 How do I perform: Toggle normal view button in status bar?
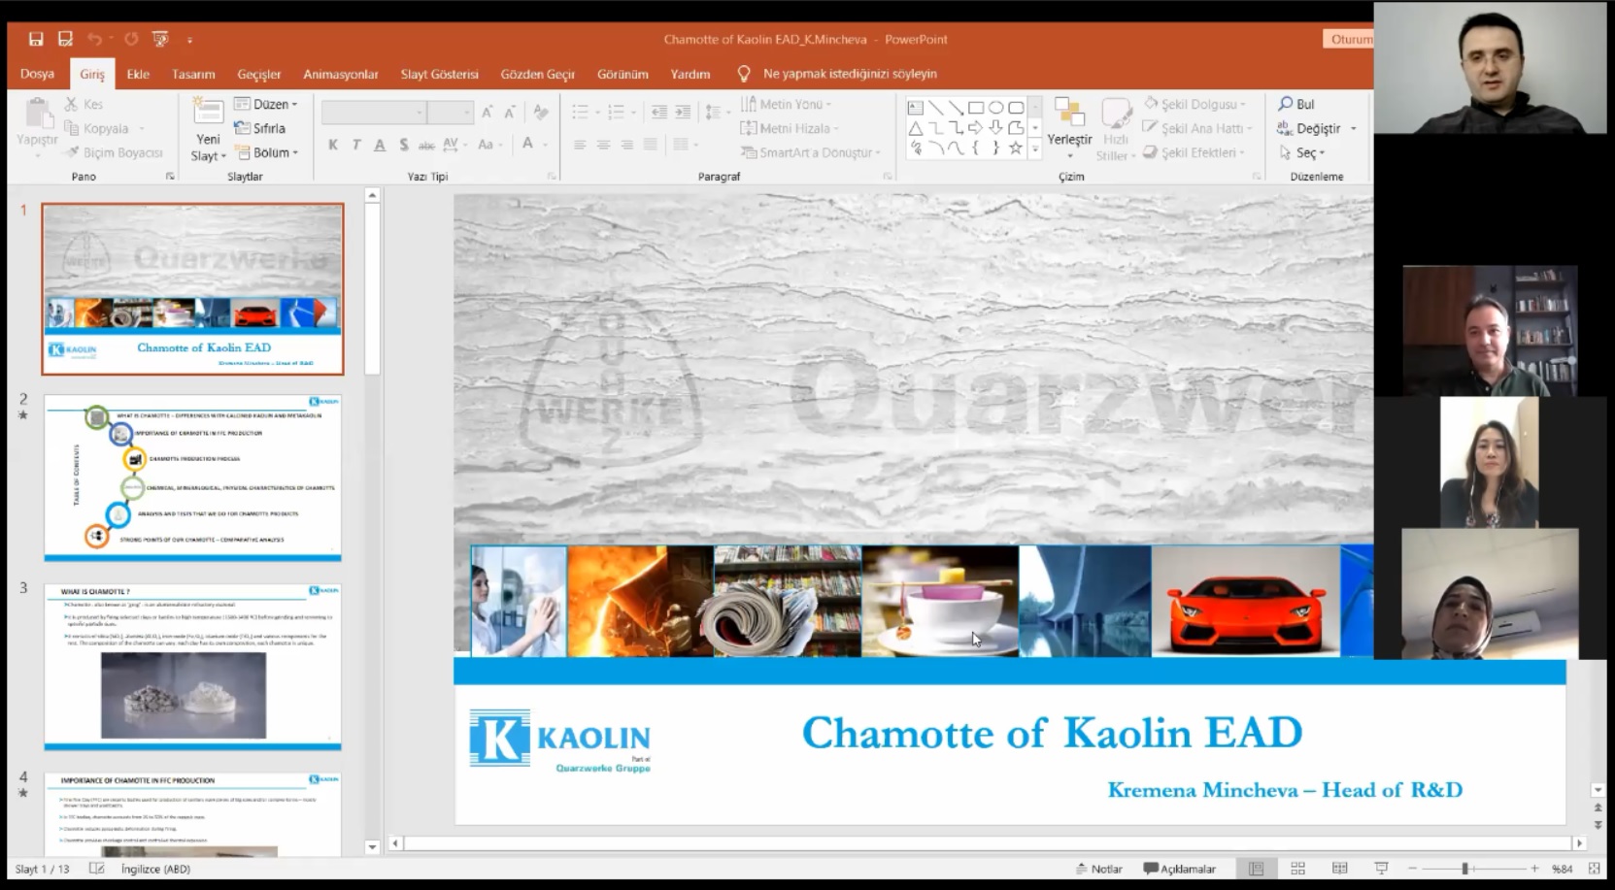[x=1256, y=869]
